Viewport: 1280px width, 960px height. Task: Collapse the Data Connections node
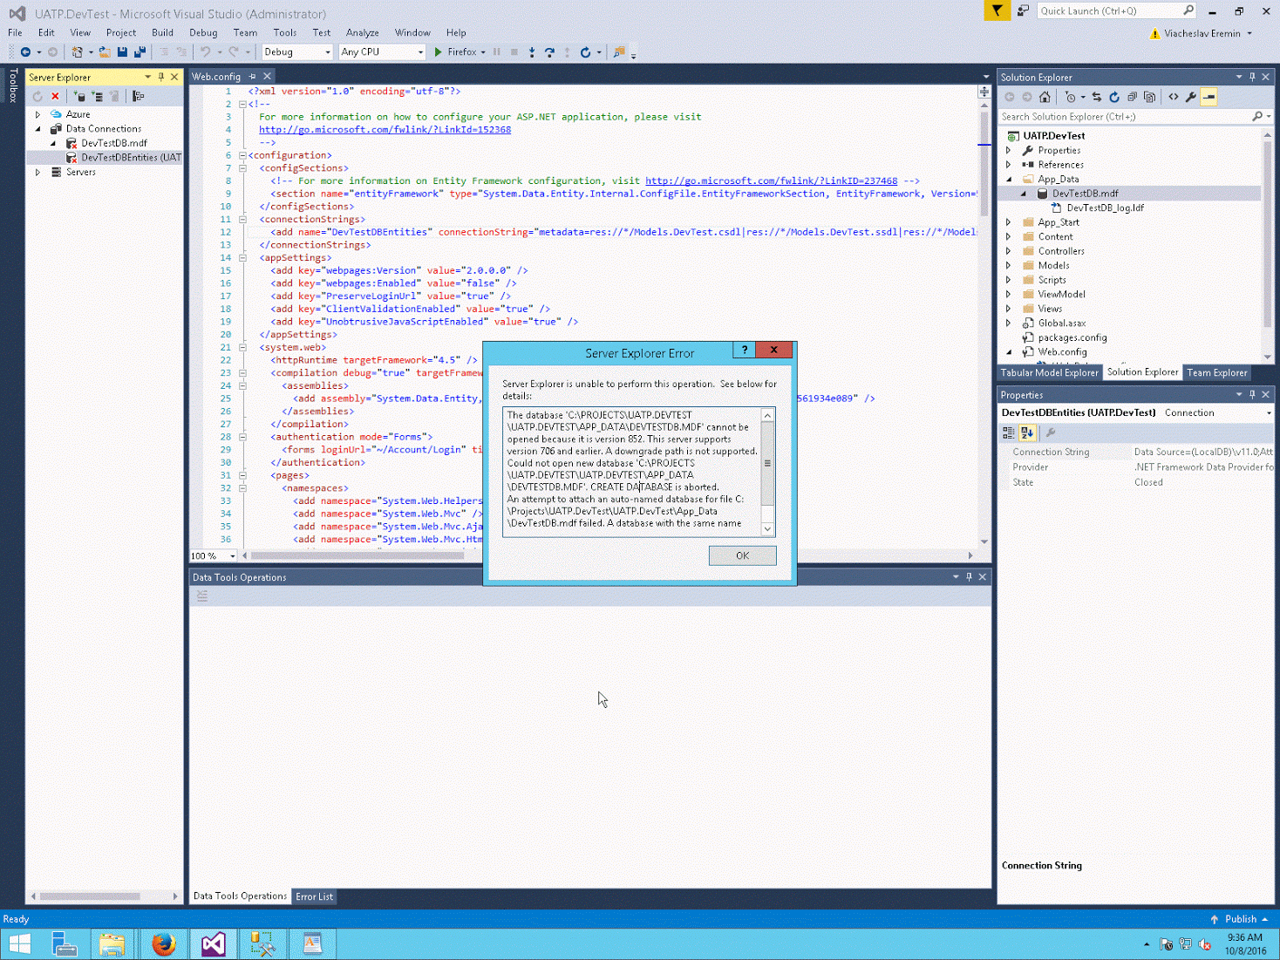tap(38, 129)
